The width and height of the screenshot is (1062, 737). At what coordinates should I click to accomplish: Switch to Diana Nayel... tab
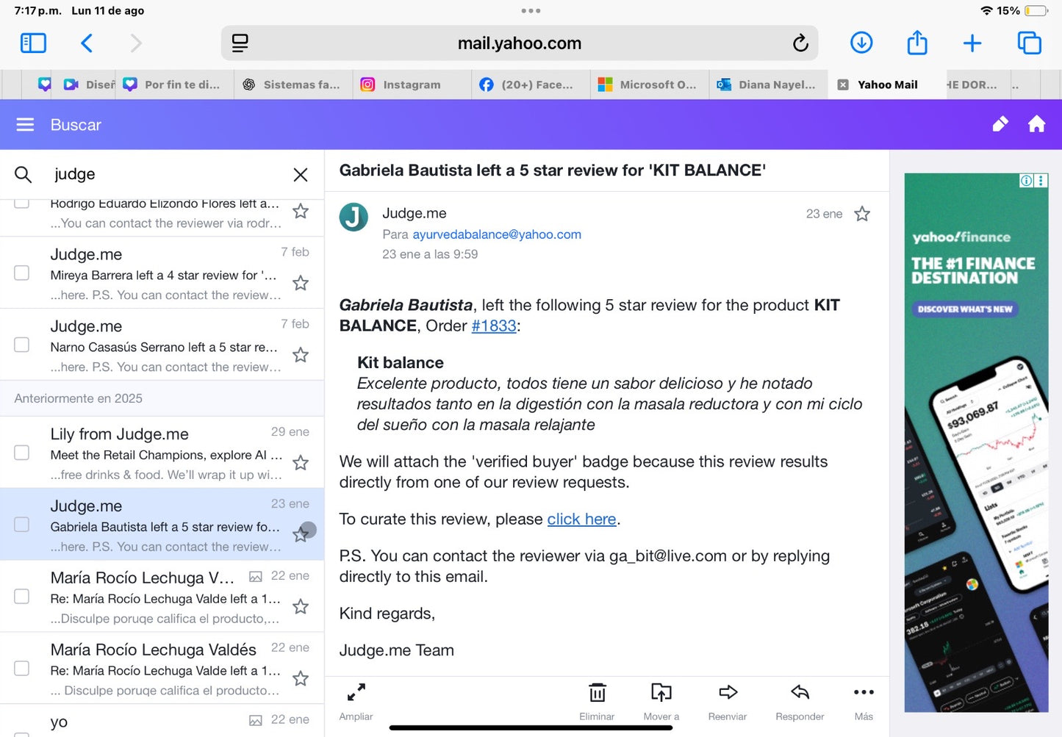pos(769,85)
